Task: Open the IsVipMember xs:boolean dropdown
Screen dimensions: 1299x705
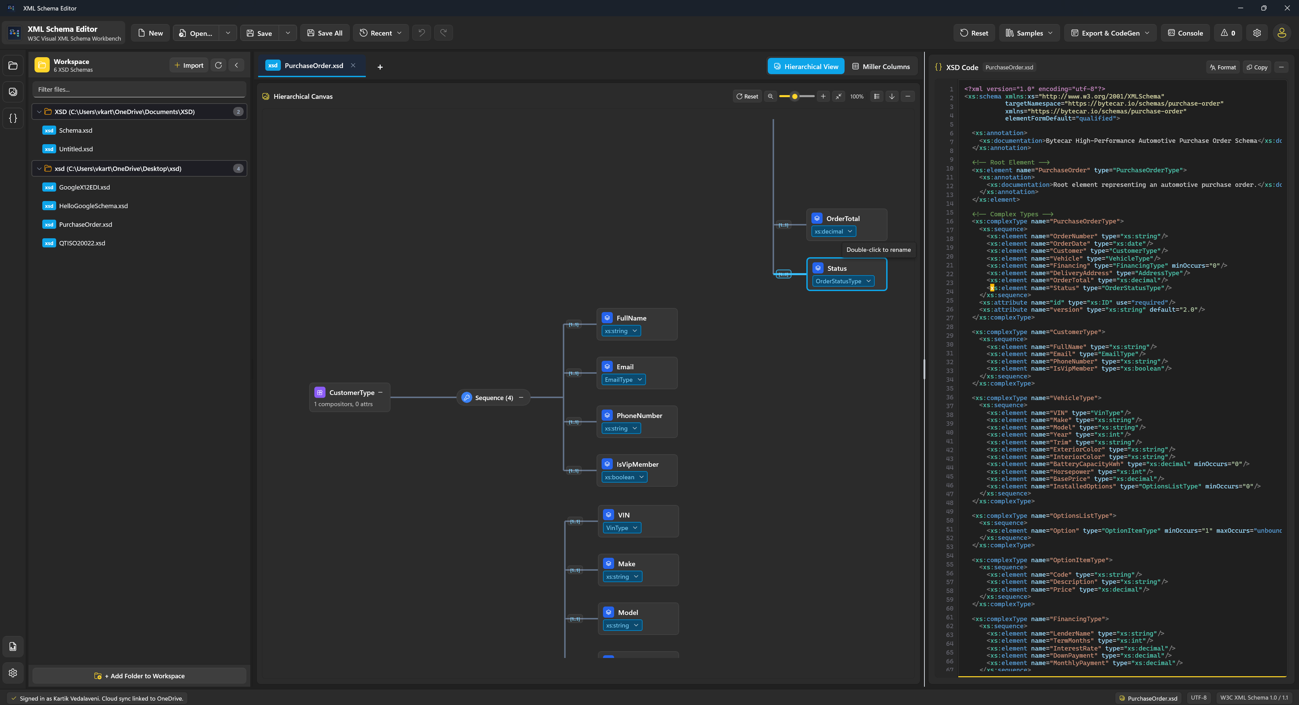Action: [x=624, y=477]
